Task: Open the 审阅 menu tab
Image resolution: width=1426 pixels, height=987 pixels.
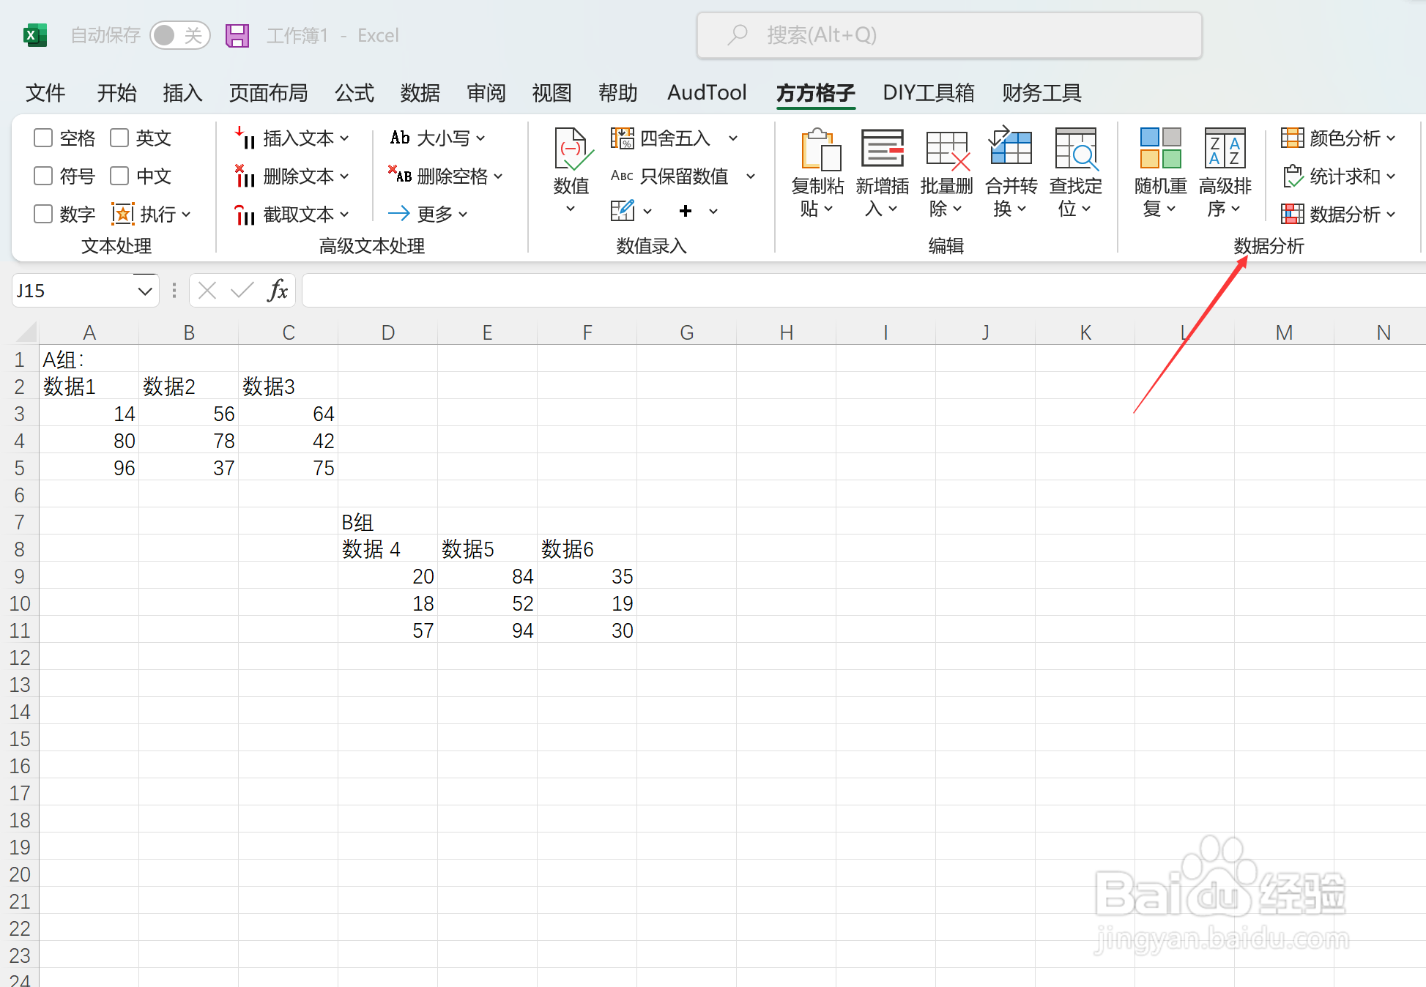Action: (x=486, y=93)
